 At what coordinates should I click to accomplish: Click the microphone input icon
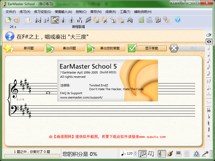coord(205,154)
